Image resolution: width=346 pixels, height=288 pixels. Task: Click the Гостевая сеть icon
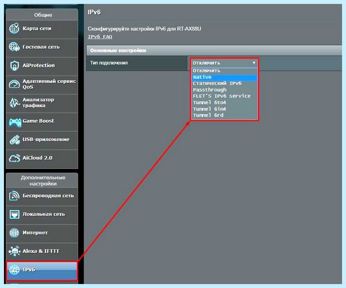coord(14,47)
